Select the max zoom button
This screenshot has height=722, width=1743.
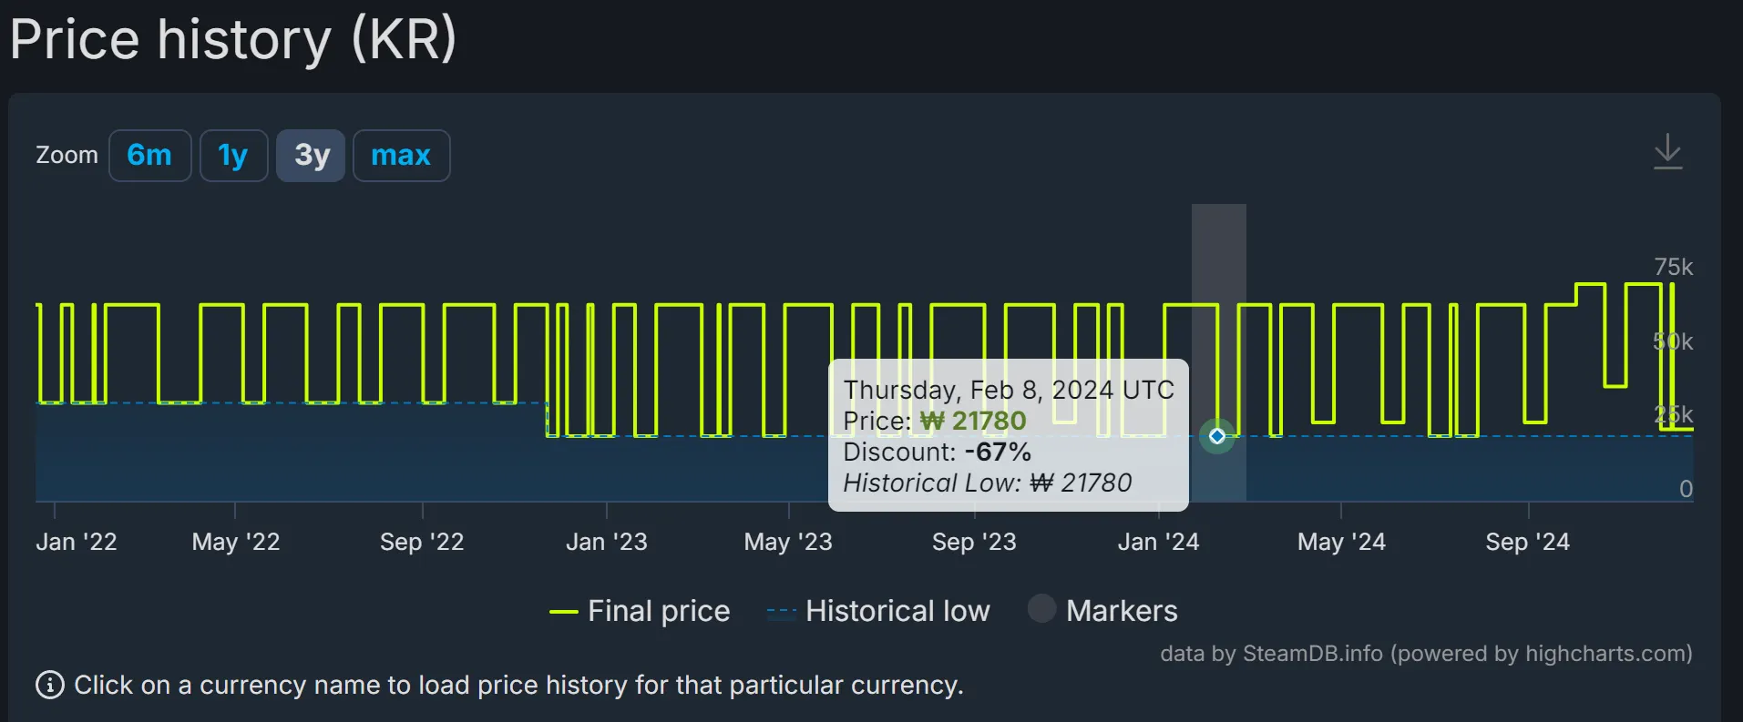coord(401,156)
